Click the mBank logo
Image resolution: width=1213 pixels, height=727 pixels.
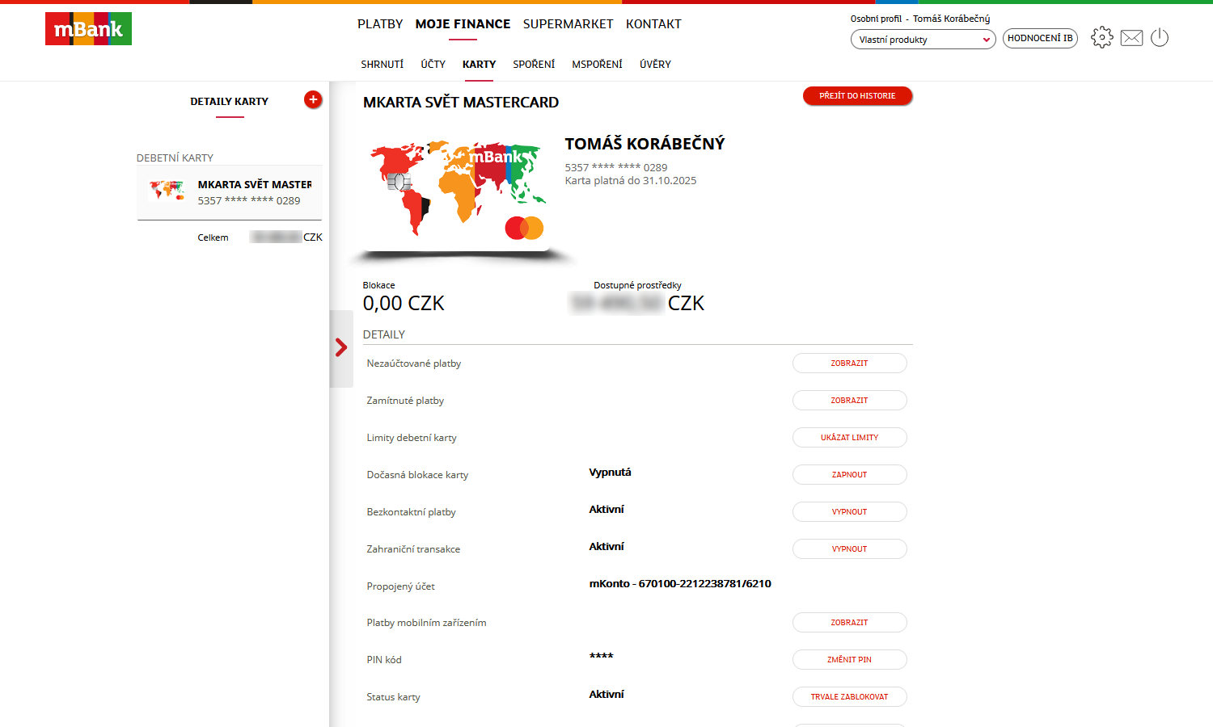click(x=88, y=29)
